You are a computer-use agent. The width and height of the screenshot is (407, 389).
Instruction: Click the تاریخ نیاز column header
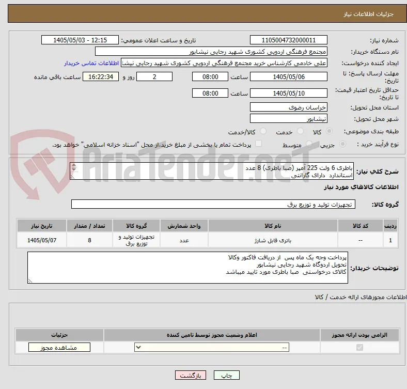[42, 226]
